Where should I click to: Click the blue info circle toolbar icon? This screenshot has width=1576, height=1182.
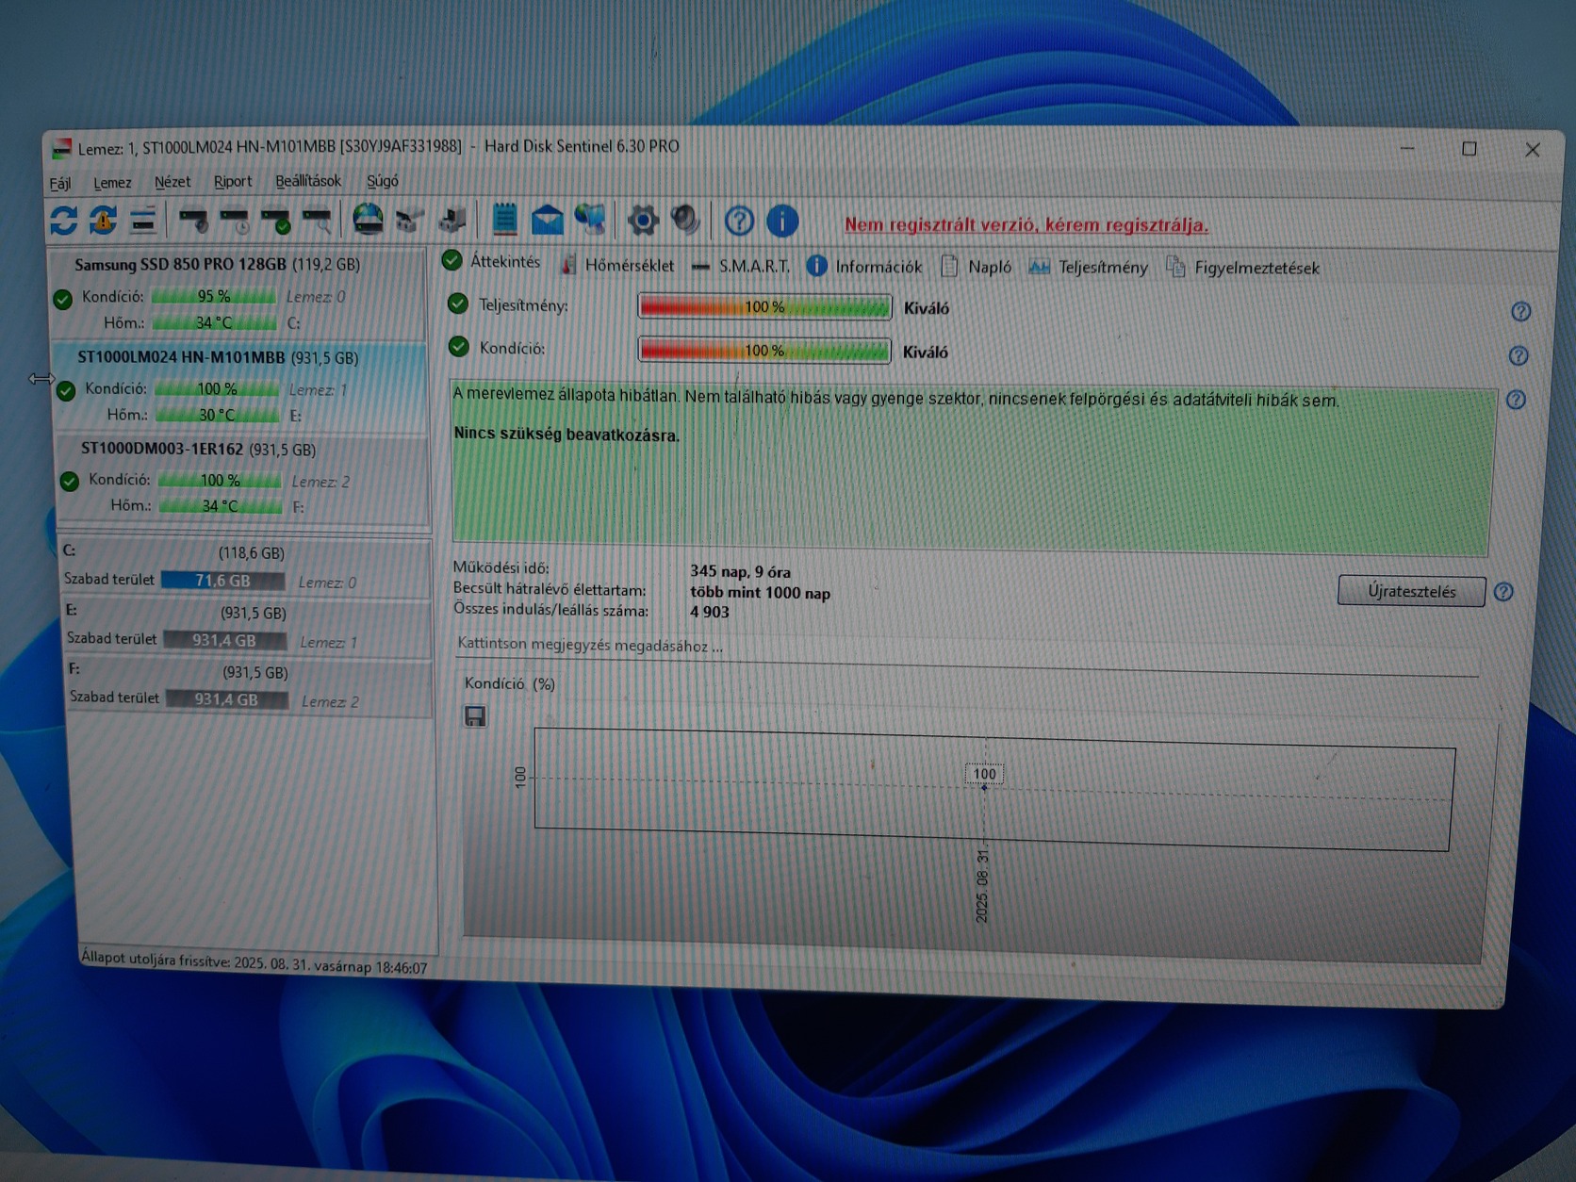[781, 222]
